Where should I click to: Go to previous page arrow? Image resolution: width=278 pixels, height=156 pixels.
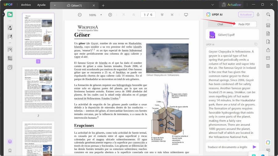[134, 15]
